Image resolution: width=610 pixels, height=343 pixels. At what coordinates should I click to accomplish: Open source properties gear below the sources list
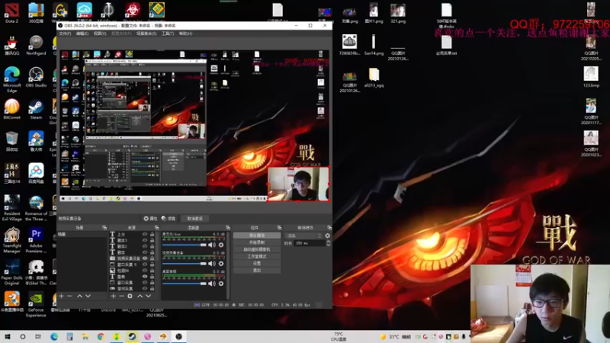[x=130, y=296]
